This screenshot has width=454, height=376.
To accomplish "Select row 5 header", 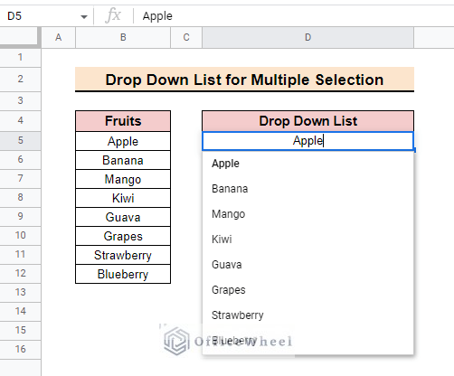I will (x=20, y=140).
